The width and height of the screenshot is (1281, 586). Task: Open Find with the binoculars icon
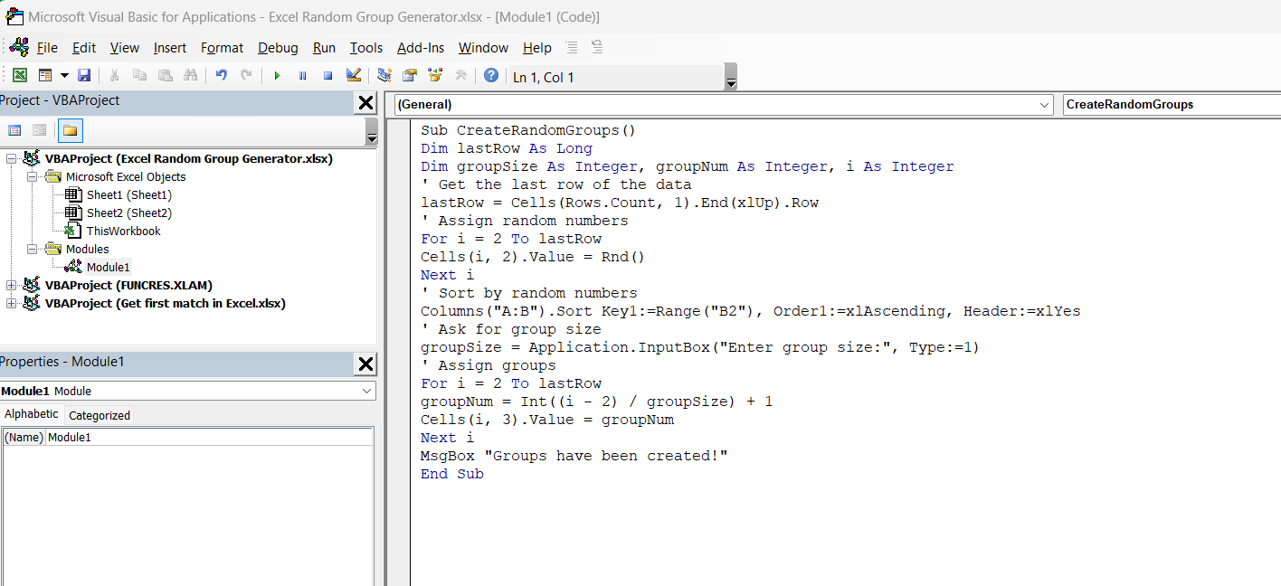coord(190,76)
